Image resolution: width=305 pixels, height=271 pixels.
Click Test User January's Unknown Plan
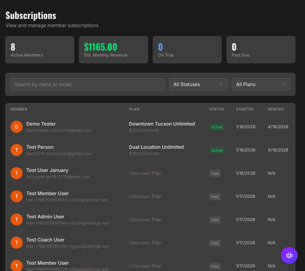(145, 173)
